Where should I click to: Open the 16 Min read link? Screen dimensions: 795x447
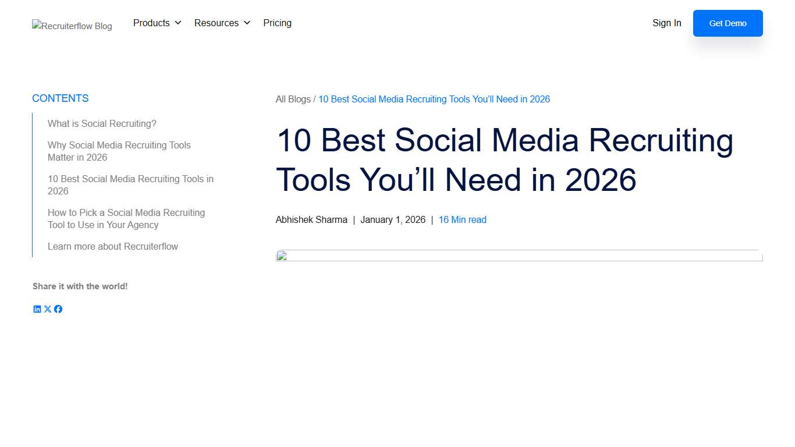pyautogui.click(x=462, y=219)
